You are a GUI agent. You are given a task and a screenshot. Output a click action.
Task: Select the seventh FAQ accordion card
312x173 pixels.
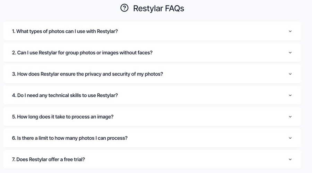tap(152, 159)
